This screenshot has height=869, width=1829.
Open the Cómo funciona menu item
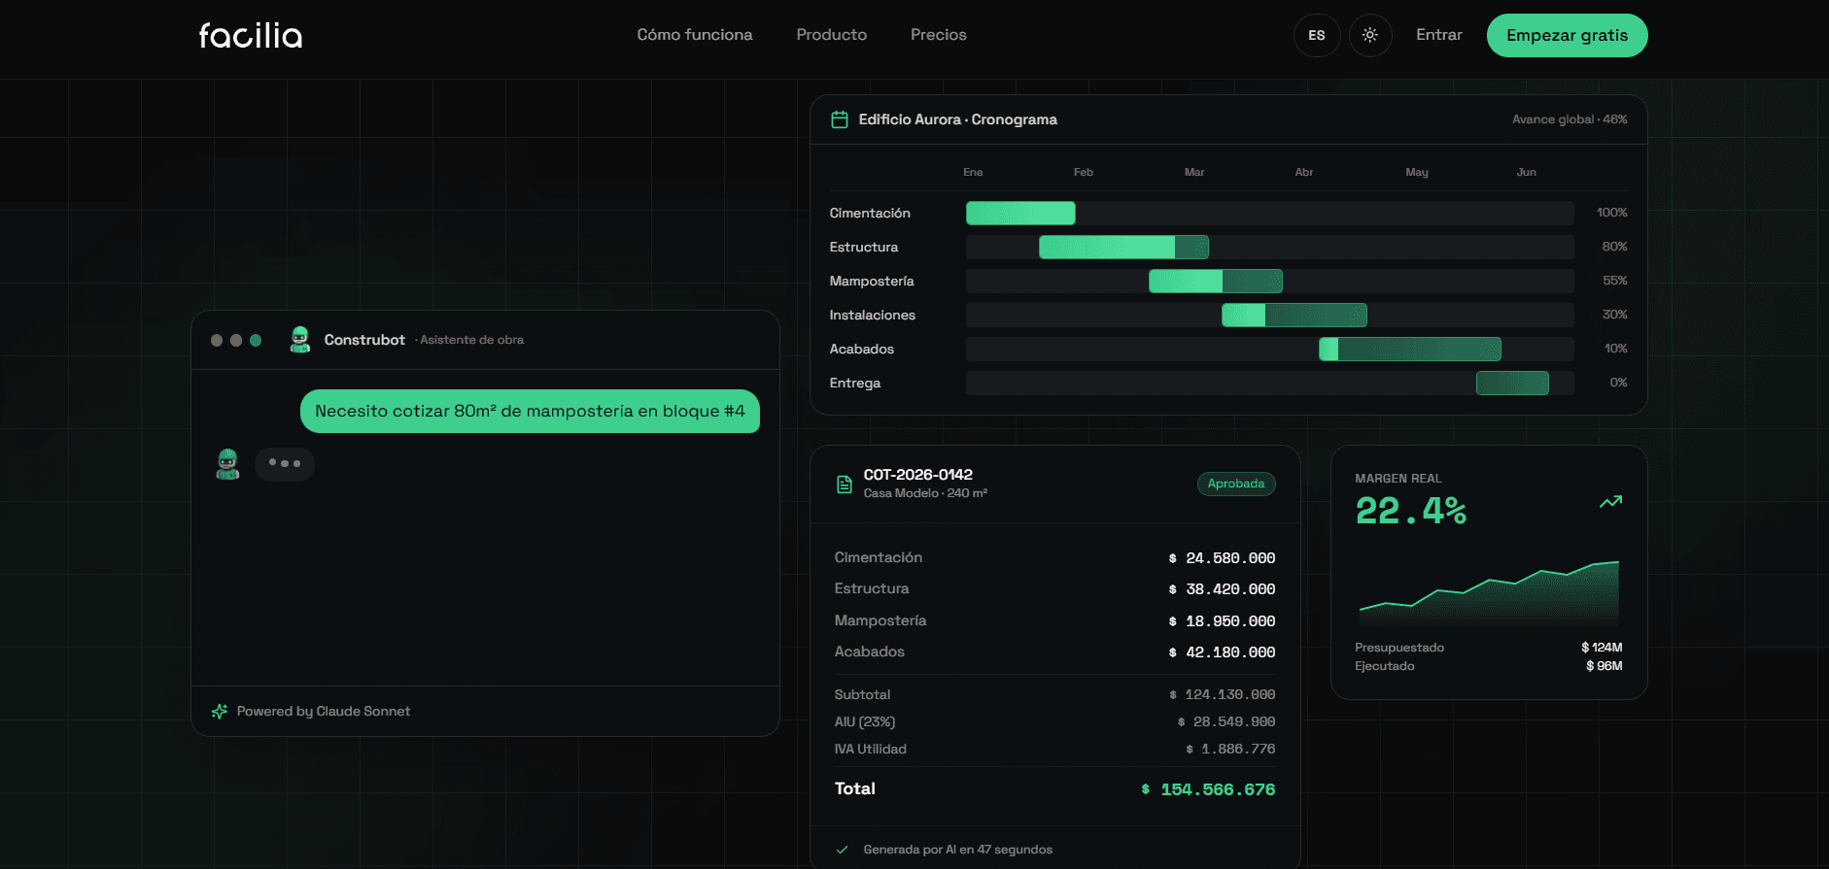click(x=695, y=35)
